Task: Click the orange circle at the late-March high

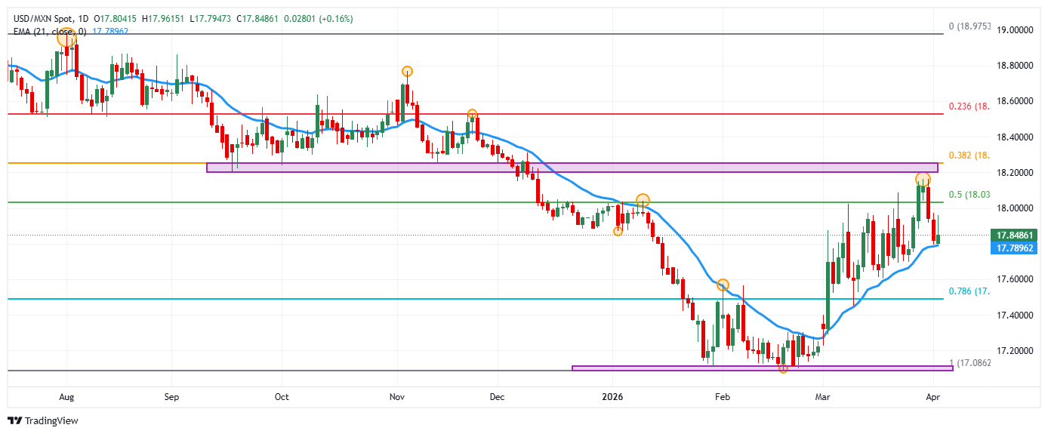Action: 923,180
